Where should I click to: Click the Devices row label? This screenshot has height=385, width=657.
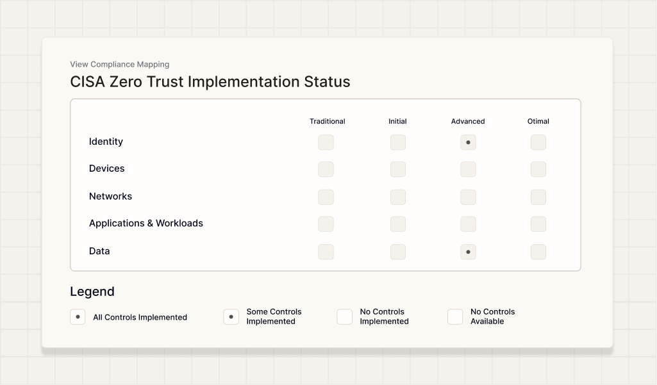pyautogui.click(x=107, y=168)
